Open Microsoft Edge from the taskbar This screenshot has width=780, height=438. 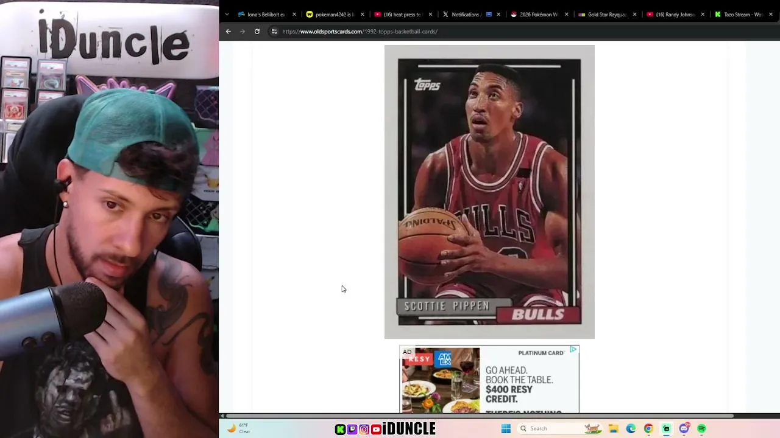tap(631, 429)
